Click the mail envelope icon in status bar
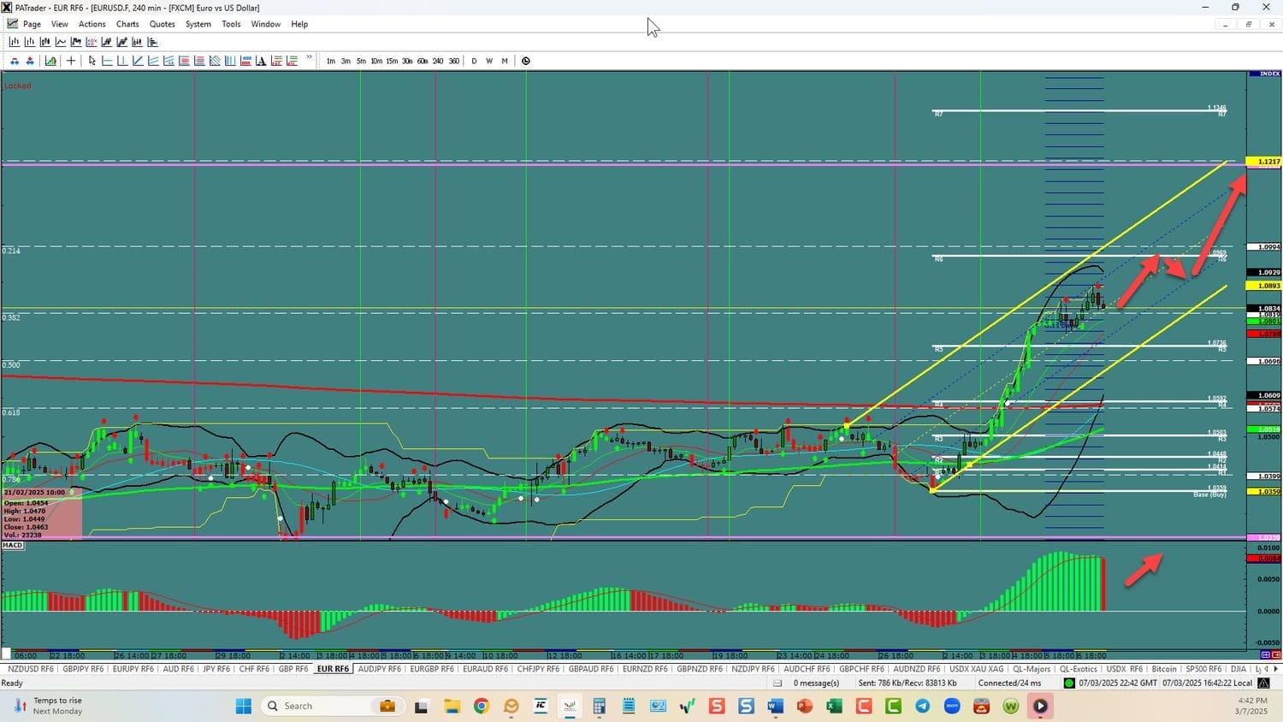 click(777, 683)
